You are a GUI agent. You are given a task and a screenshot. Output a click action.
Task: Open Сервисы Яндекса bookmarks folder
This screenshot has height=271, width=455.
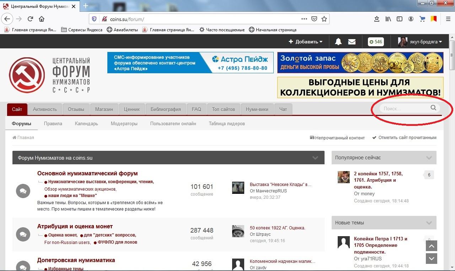[x=82, y=30]
